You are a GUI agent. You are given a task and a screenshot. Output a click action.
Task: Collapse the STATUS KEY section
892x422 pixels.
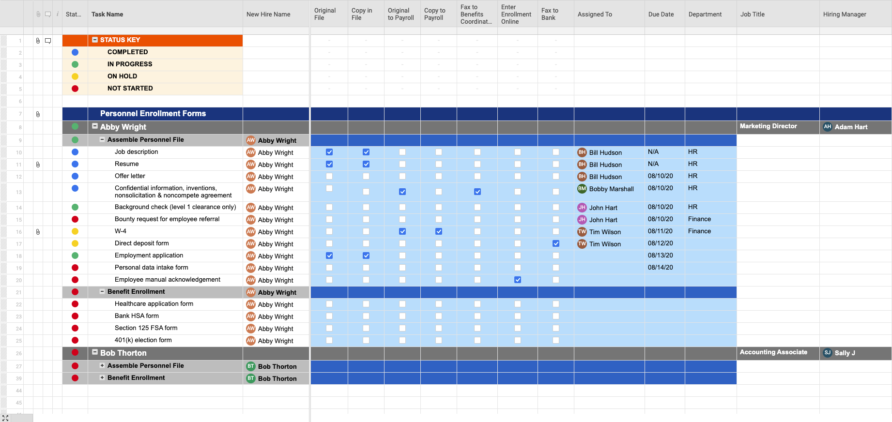coord(95,40)
